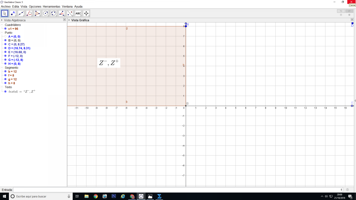Screen dimensions: 356x200
Task: Toggle visibility of segment f
Action: coord(5,75)
